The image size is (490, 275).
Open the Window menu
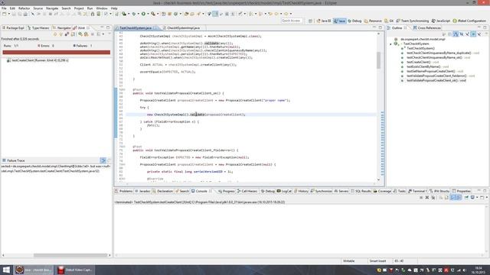(102, 8)
